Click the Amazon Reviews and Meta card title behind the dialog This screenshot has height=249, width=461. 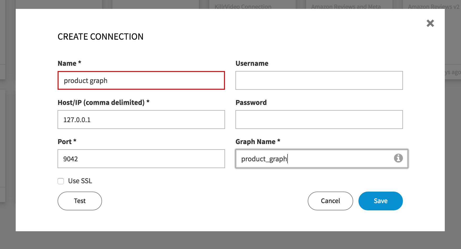(x=346, y=7)
